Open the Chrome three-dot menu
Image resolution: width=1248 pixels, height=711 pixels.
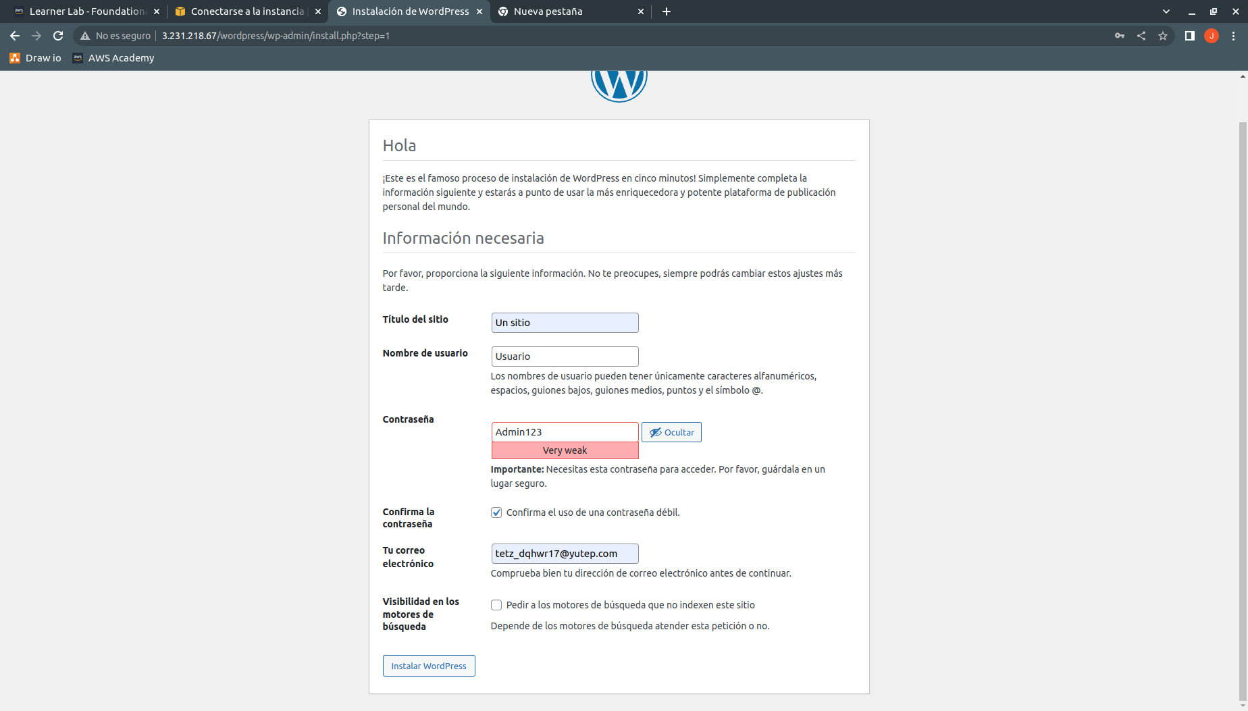click(x=1233, y=36)
